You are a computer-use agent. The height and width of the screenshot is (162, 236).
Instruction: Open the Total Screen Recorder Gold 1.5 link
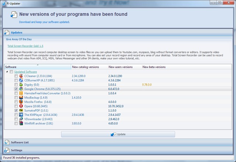click(25, 46)
